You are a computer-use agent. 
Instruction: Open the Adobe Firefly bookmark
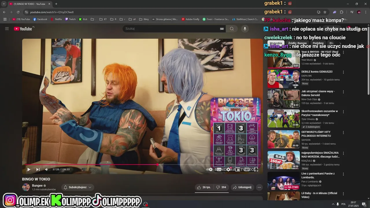(x=190, y=19)
